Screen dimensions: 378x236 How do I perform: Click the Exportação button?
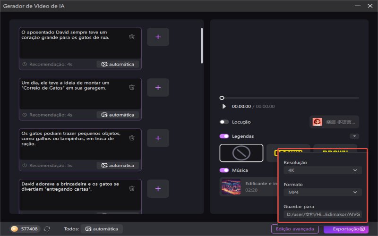tap(346, 229)
